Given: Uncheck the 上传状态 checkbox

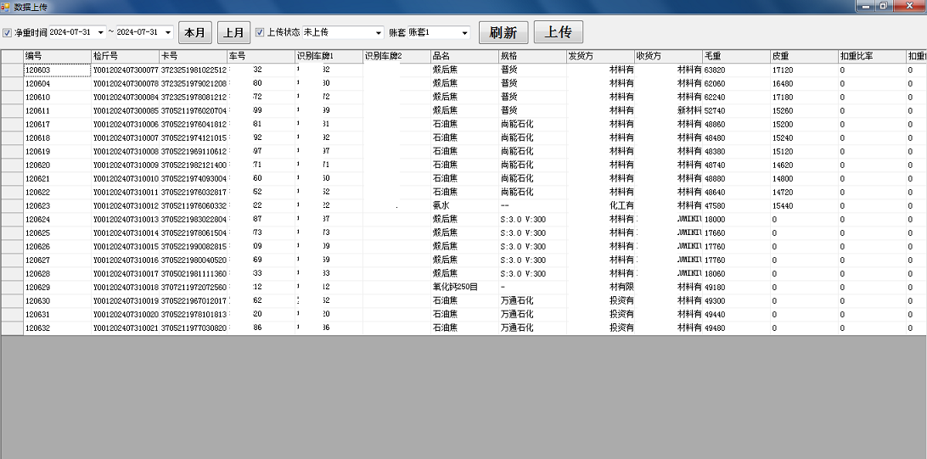Looking at the screenshot, I should [x=261, y=33].
